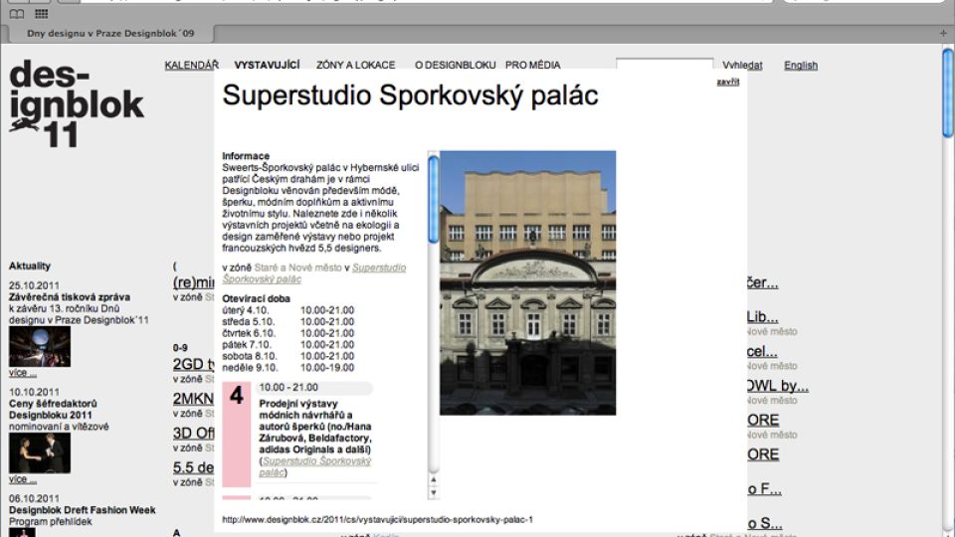This screenshot has height=537, width=955.
Task: Open O DESIGNBLOKU page
Action: pos(455,66)
